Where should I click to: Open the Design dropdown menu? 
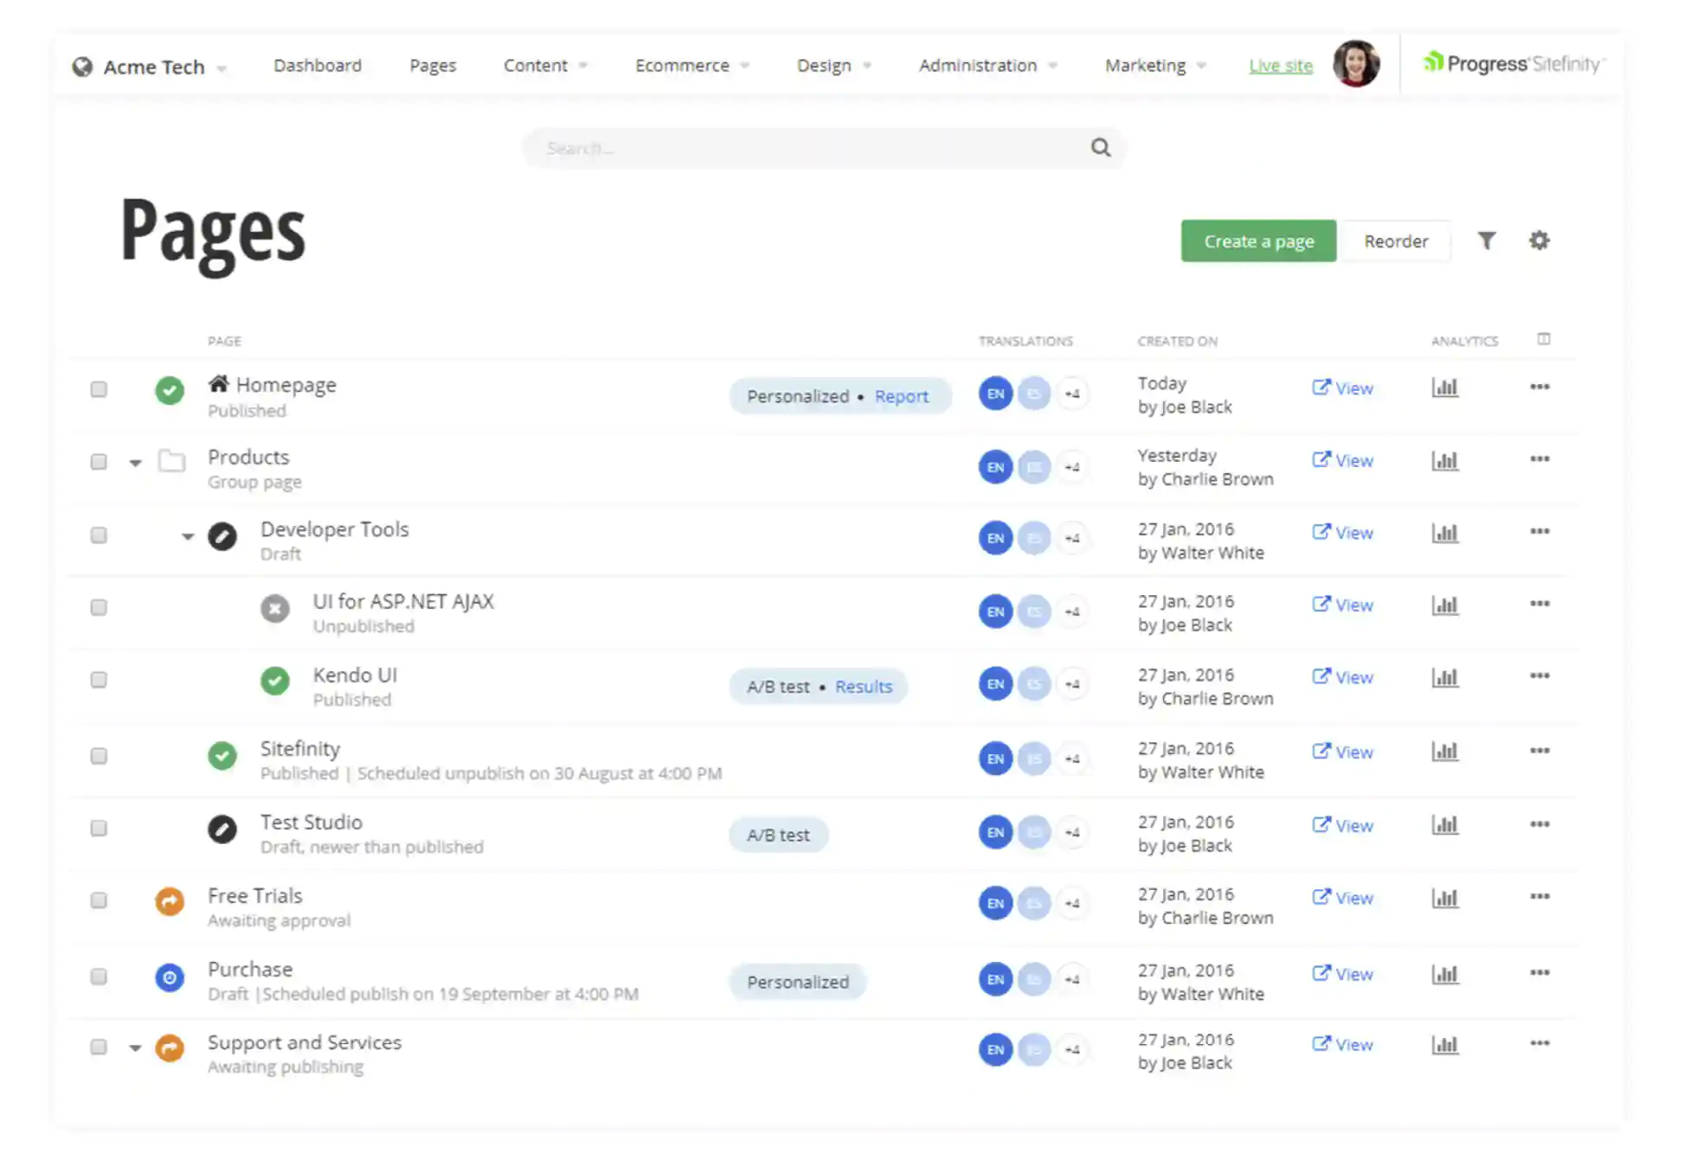coord(834,66)
